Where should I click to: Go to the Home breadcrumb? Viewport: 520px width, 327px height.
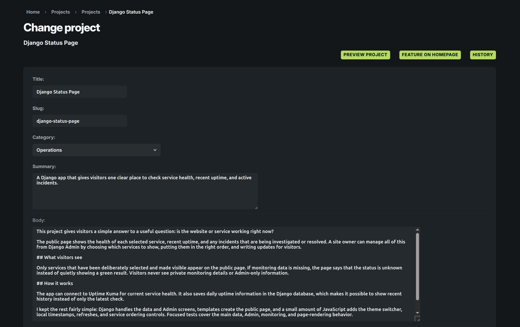point(33,12)
